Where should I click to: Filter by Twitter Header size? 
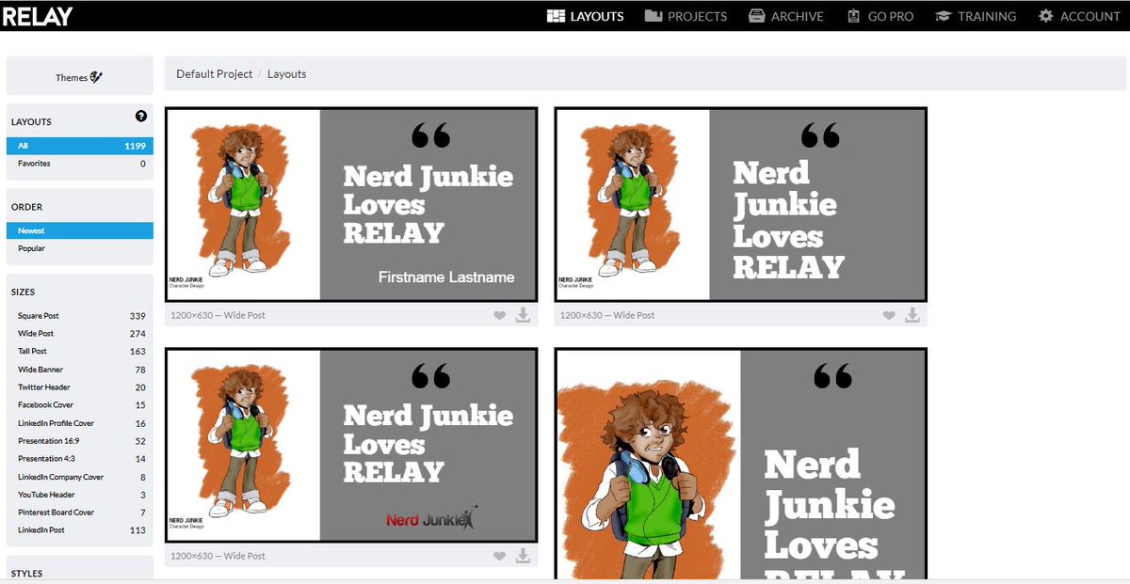pos(79,387)
